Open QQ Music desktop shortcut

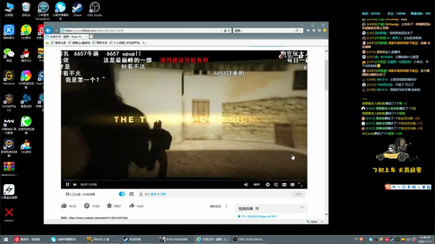[x=26, y=32]
